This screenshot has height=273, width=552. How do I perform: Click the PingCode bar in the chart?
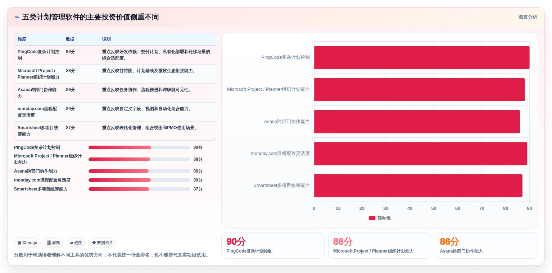click(421, 57)
